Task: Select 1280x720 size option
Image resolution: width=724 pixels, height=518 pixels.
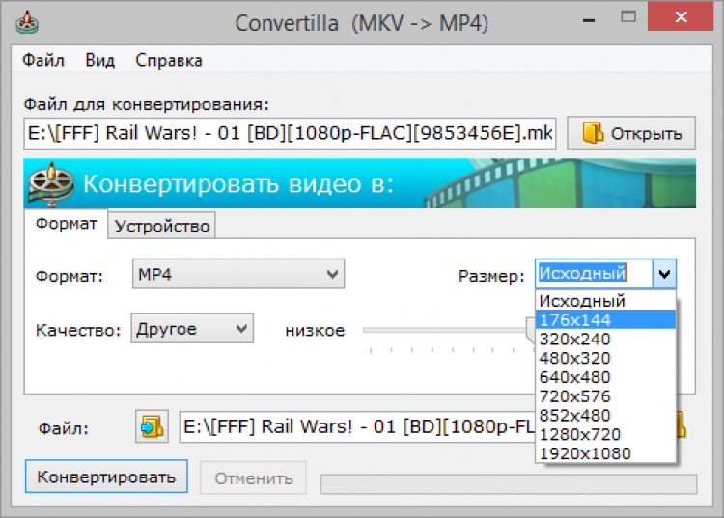Action: pos(605,434)
